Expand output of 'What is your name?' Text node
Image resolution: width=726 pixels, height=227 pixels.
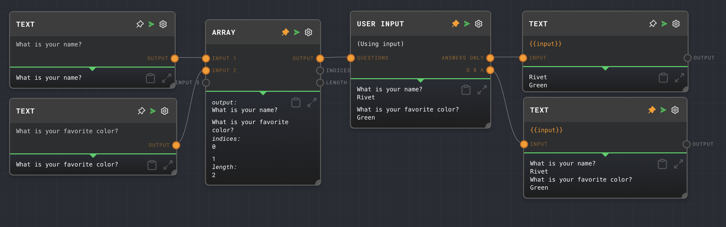click(167, 78)
